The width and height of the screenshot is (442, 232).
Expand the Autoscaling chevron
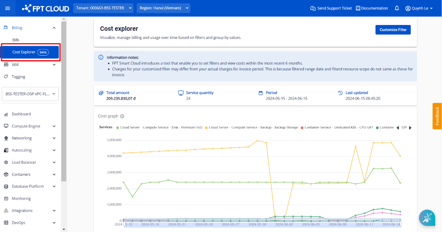[x=54, y=150]
